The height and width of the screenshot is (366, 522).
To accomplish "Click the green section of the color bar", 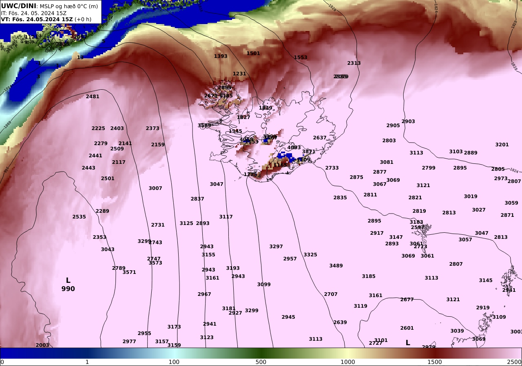I will point(261,353).
